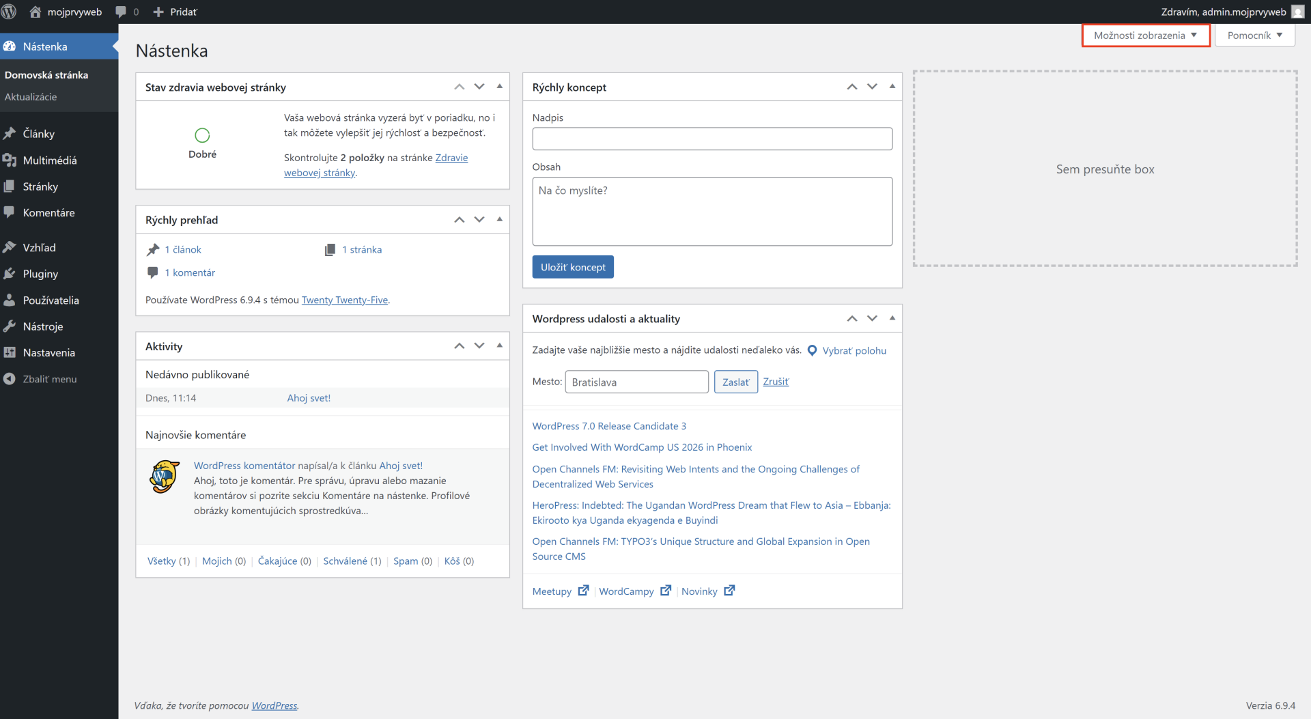Click the external link icon after Novinky

pos(729,591)
